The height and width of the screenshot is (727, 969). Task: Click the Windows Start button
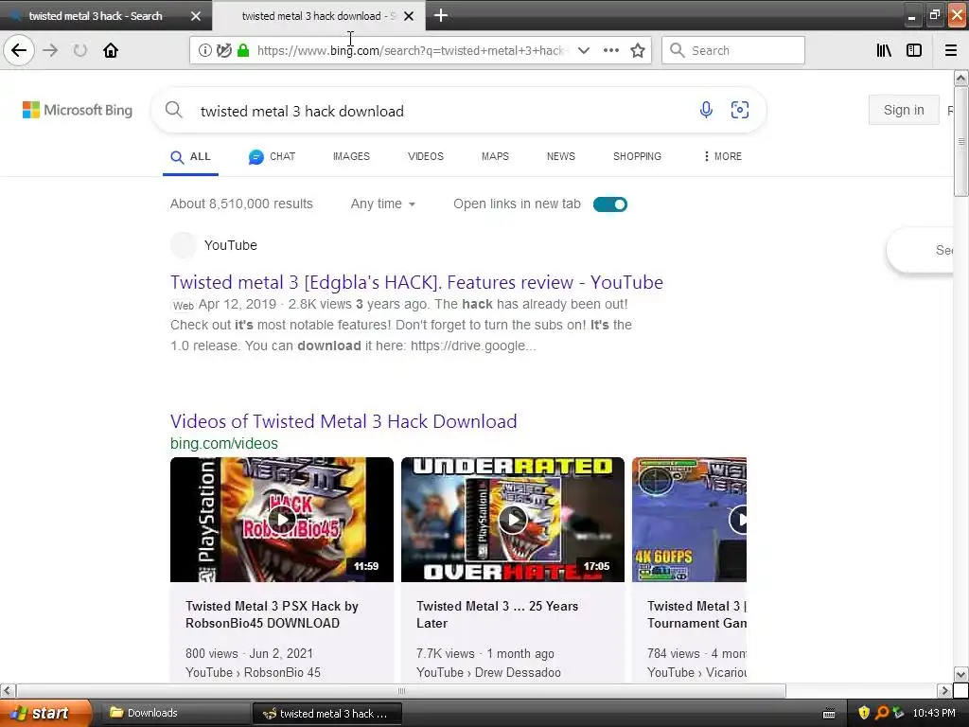click(45, 713)
